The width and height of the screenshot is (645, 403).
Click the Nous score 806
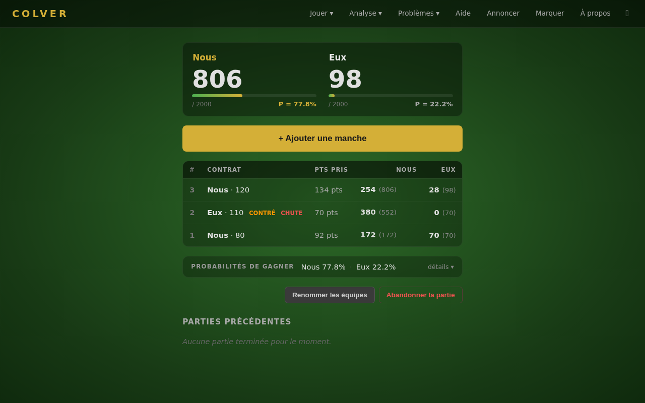pyautogui.click(x=217, y=79)
